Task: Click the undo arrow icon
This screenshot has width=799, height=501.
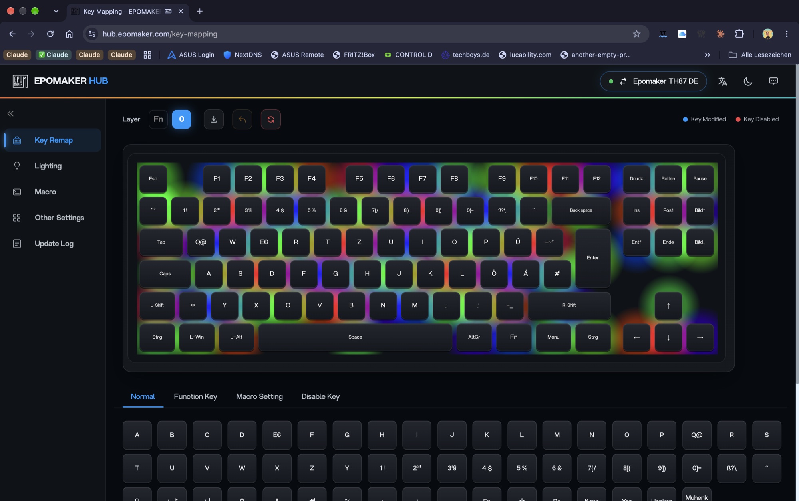Action: tap(242, 119)
